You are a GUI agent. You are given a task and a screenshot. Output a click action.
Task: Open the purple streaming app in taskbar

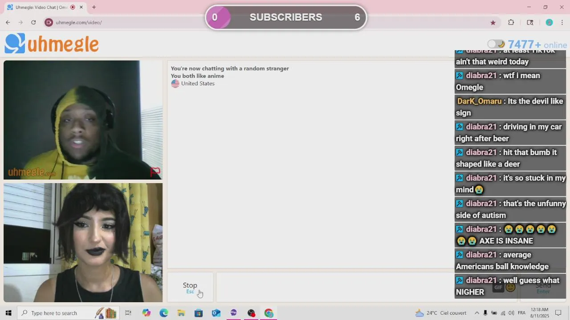pos(234,313)
